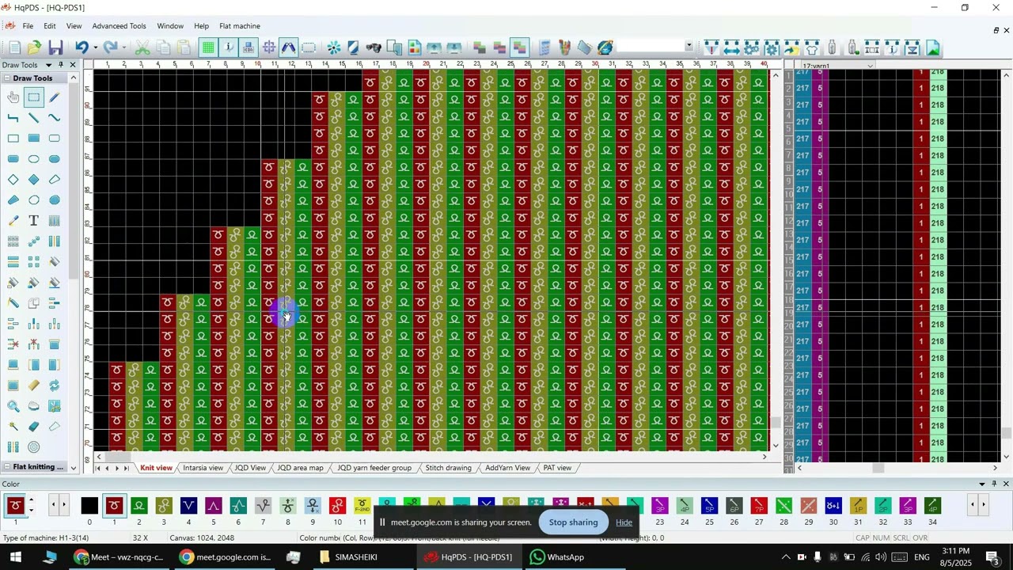
Task: Select the rectangle selection tool
Action: [34, 97]
